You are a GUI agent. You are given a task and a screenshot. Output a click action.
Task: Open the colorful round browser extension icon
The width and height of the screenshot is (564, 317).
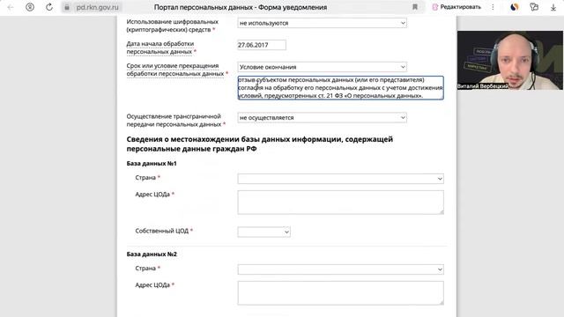(x=515, y=7)
